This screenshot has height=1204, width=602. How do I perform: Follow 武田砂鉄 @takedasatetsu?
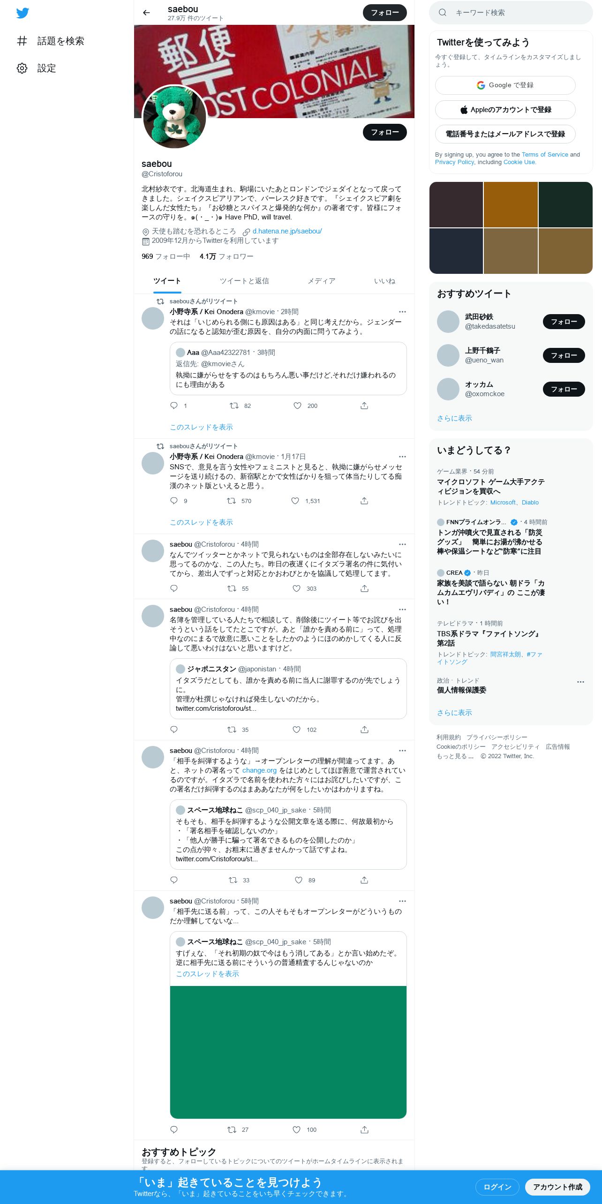click(564, 322)
